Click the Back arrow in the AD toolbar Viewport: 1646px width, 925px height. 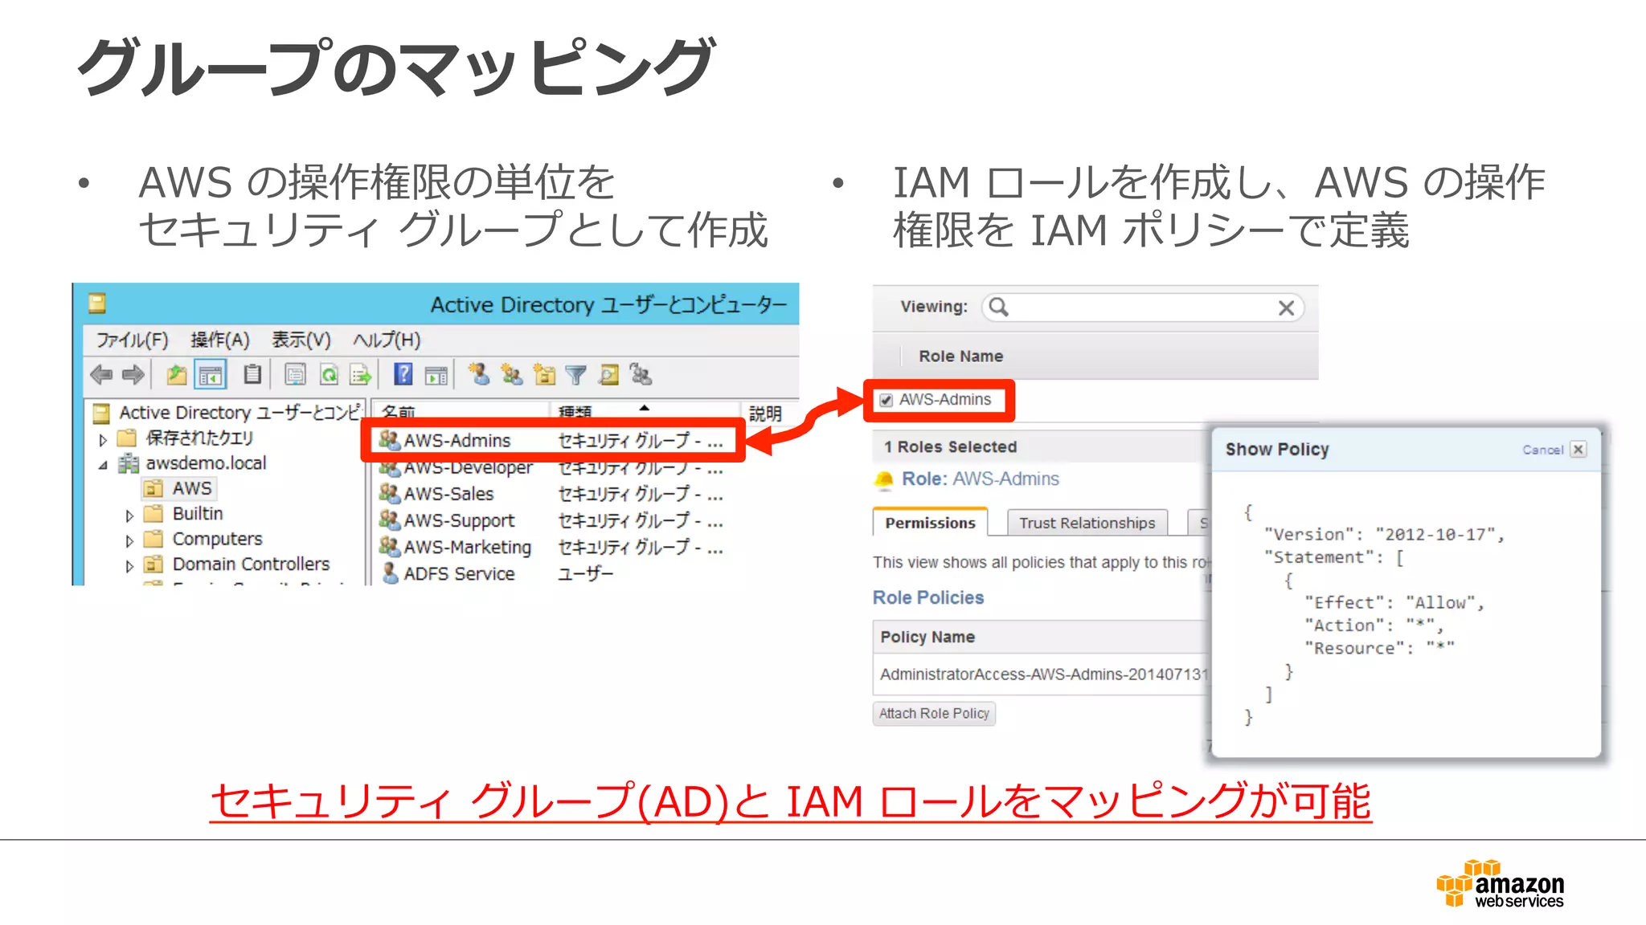pos(101,374)
